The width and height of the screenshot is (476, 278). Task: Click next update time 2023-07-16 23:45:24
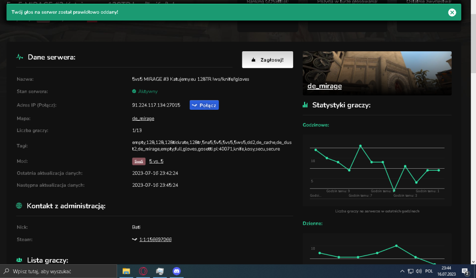(x=155, y=185)
